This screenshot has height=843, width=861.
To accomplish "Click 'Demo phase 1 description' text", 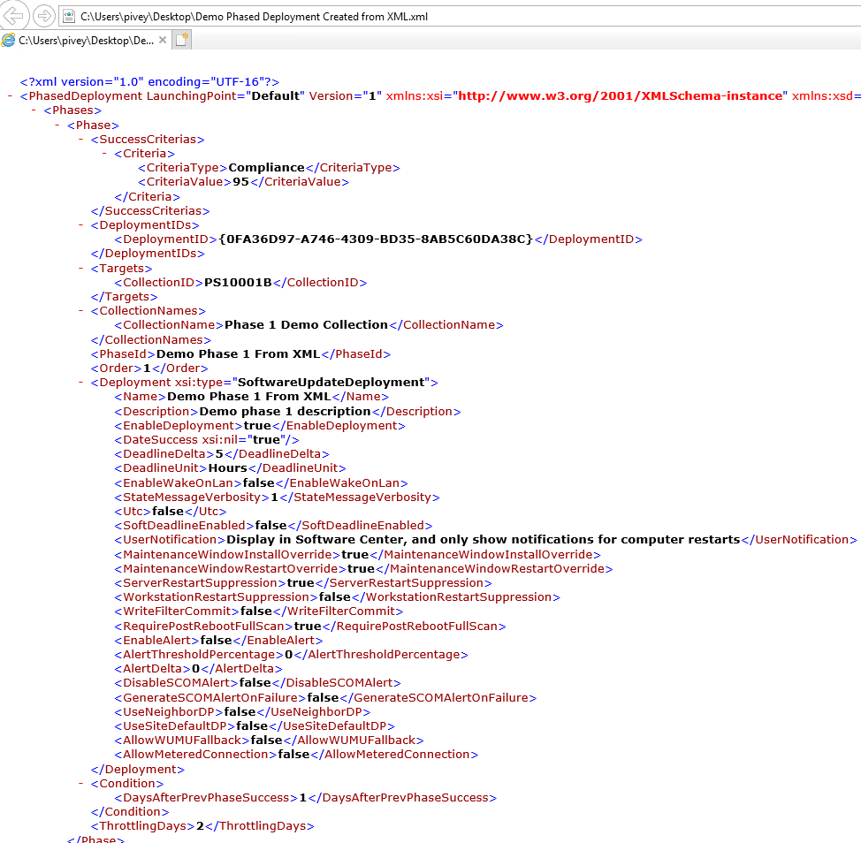I will (285, 412).
